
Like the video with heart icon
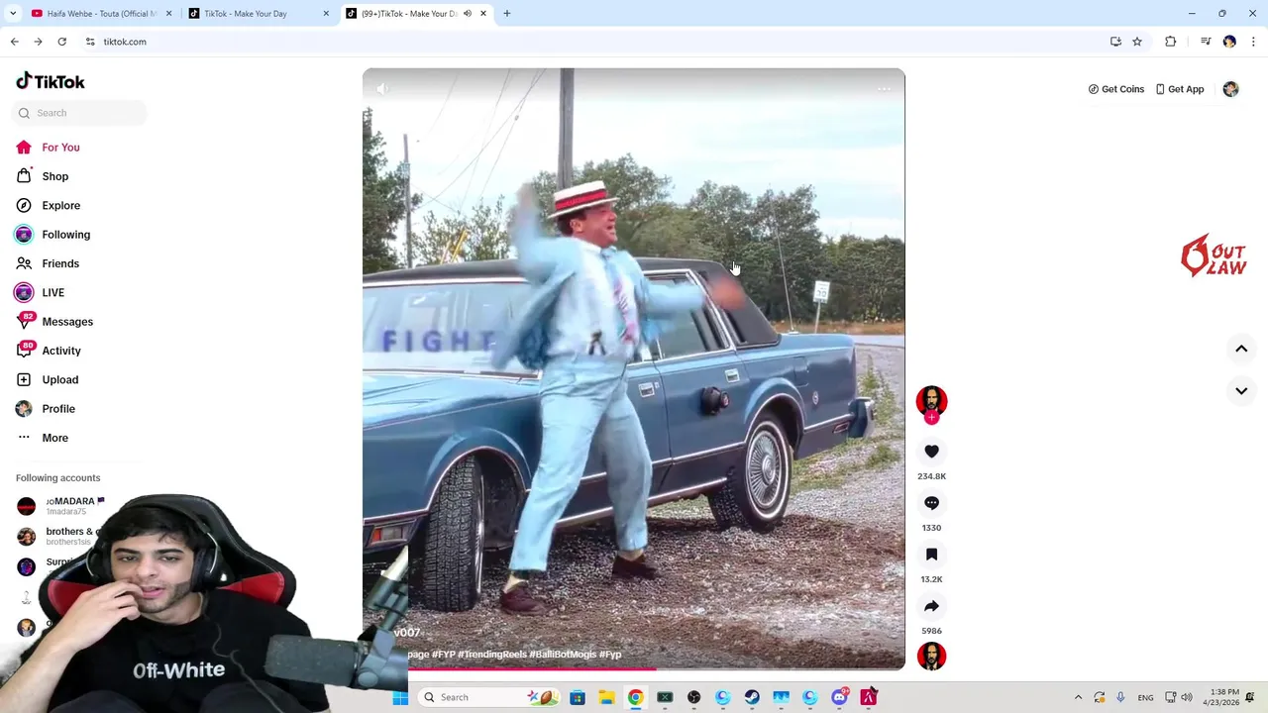coord(931,452)
